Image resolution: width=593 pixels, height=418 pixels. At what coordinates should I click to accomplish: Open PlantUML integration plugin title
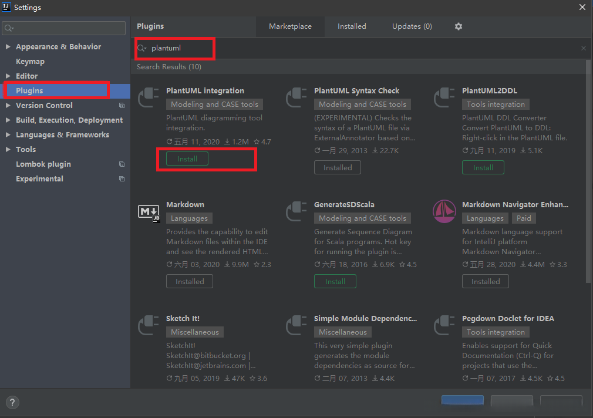pos(205,91)
